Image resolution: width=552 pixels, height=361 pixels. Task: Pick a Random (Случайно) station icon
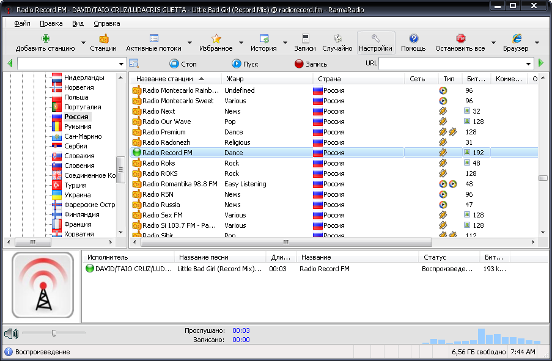pos(337,38)
